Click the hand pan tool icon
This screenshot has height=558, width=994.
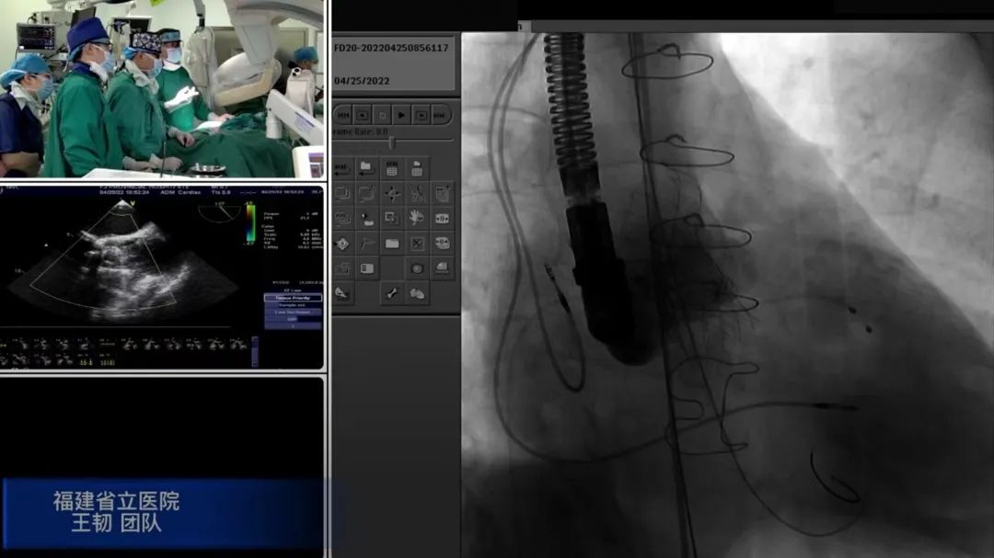click(417, 219)
